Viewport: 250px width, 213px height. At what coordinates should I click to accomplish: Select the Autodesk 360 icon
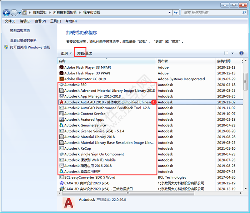click(61, 85)
